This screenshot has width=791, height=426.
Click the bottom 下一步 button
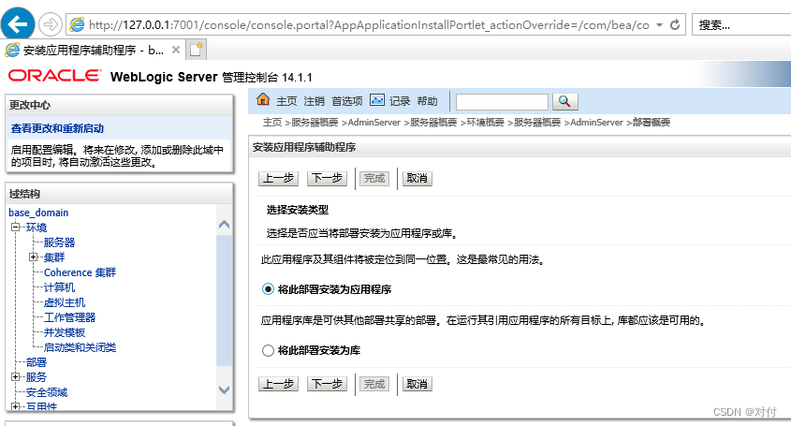click(x=327, y=384)
